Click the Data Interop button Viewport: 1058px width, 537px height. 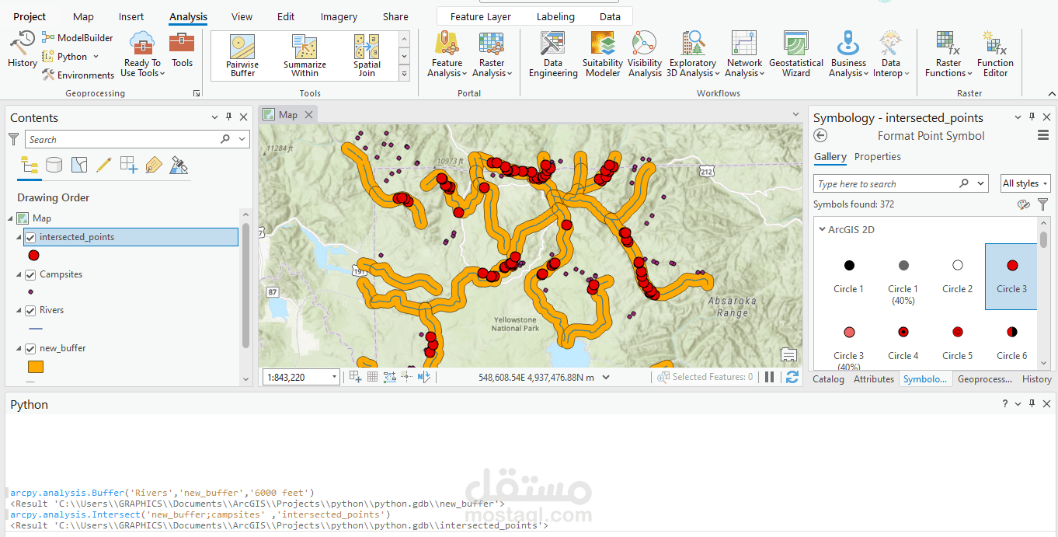click(x=891, y=54)
